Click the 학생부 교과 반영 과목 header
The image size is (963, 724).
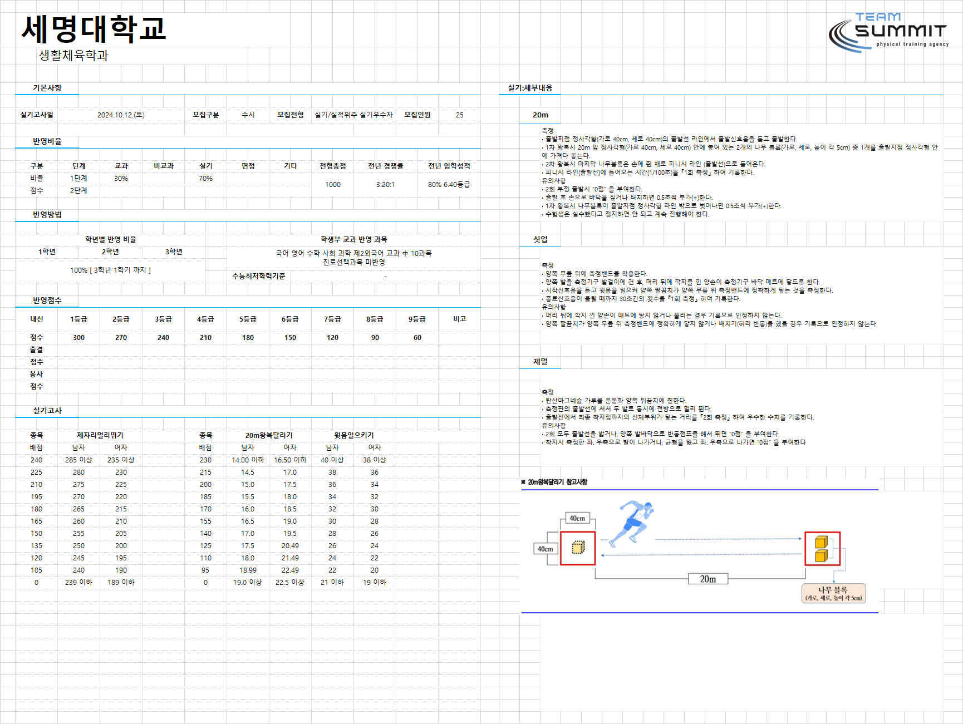353,239
